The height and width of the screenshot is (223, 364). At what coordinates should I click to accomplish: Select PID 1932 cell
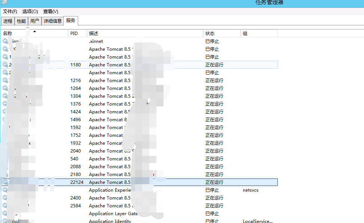coord(76,143)
